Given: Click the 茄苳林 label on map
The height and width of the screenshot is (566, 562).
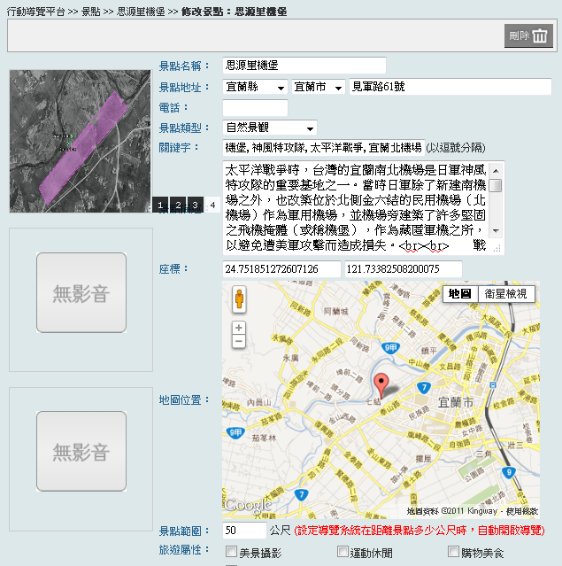Looking at the screenshot, I should pos(264,438).
